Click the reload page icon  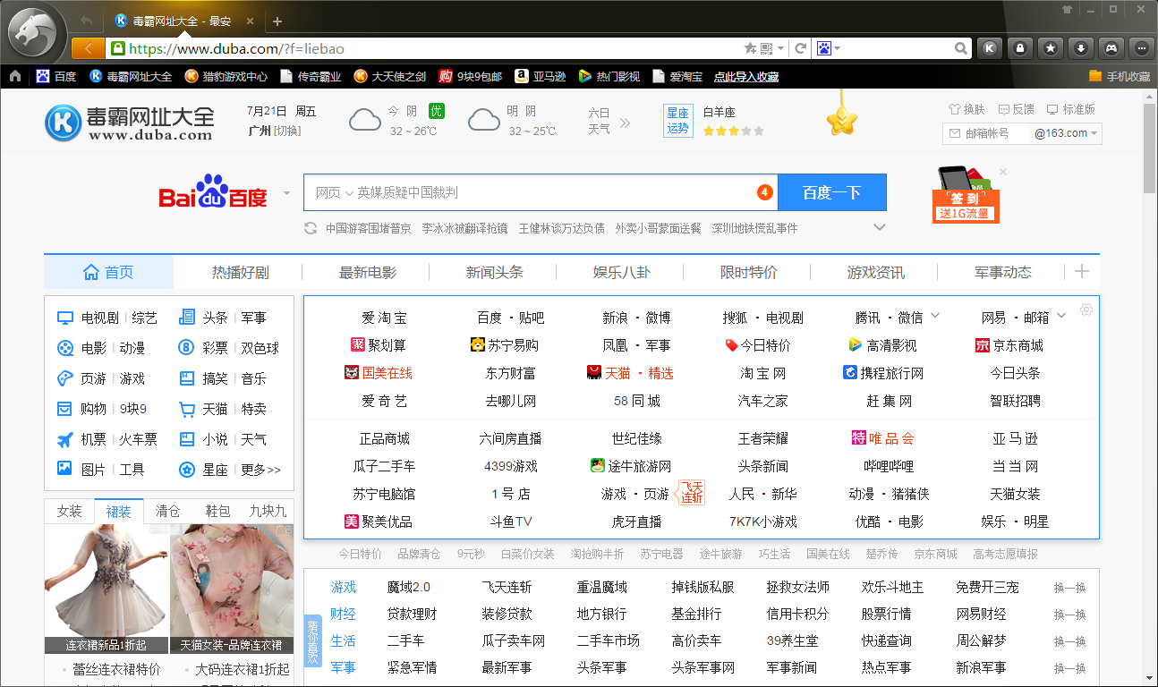(x=801, y=48)
